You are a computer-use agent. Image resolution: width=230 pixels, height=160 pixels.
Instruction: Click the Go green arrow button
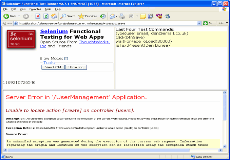tap(208, 23)
